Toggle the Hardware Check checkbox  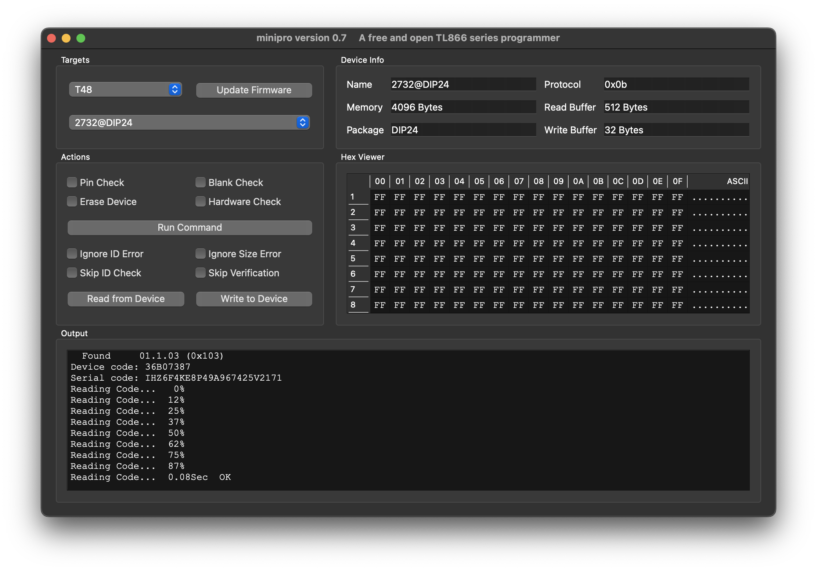pos(201,201)
